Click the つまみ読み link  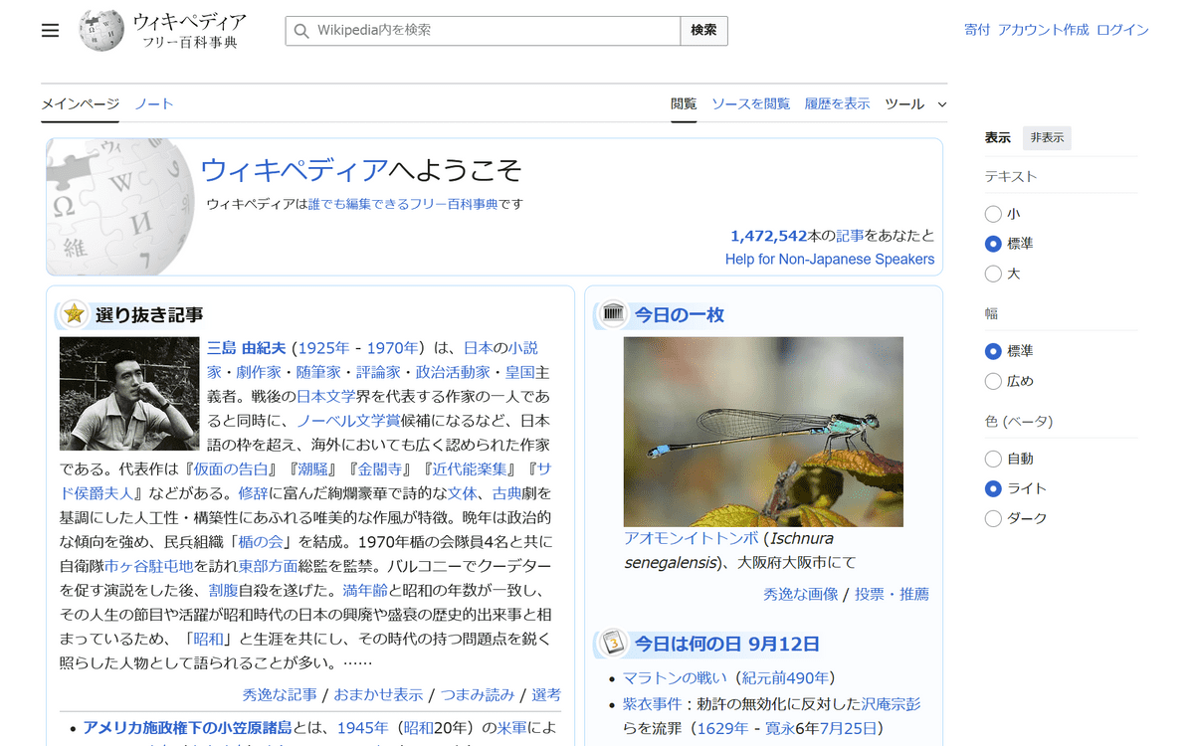(478, 694)
